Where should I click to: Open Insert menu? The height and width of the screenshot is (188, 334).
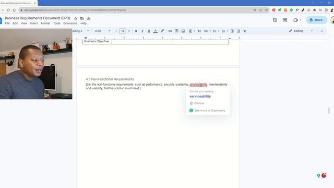[34, 23]
